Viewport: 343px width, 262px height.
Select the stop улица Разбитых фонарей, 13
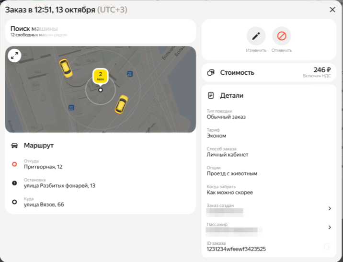point(59,185)
